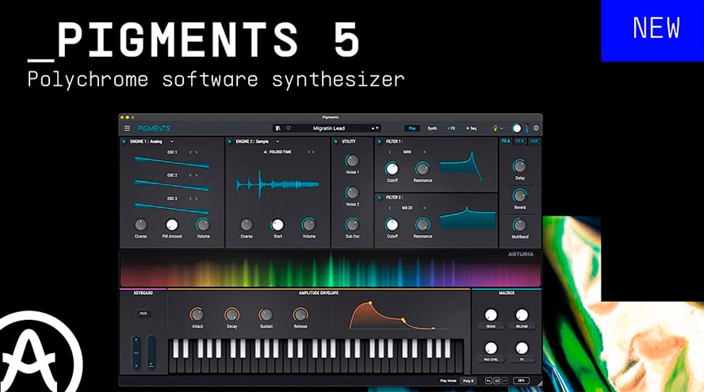Click the Engine 2 Start knob
704x392 pixels.
277,225
